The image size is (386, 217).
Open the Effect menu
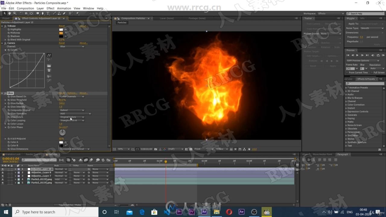click(50, 8)
